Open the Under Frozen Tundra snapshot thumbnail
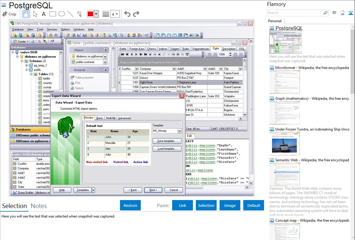Viewport: 355px width, 240px height. pos(284,144)
